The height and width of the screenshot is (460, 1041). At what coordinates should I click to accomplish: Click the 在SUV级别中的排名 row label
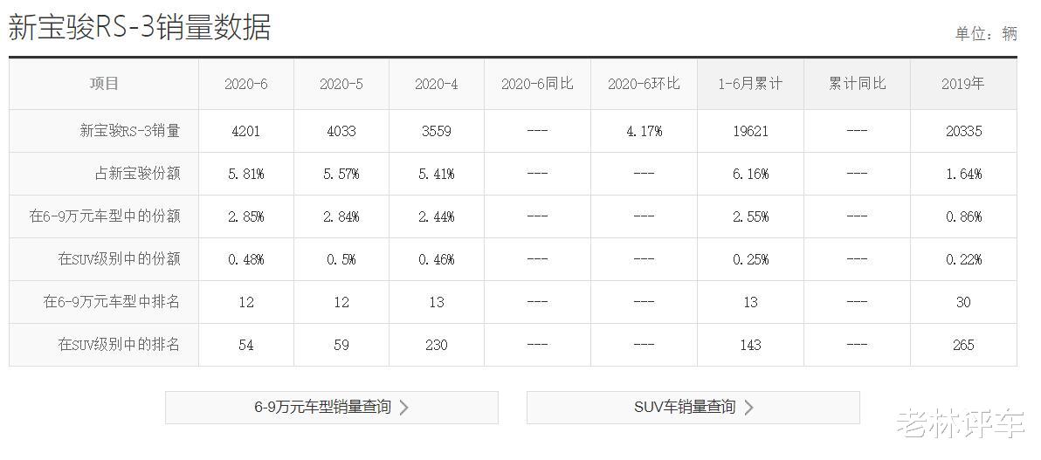119,345
